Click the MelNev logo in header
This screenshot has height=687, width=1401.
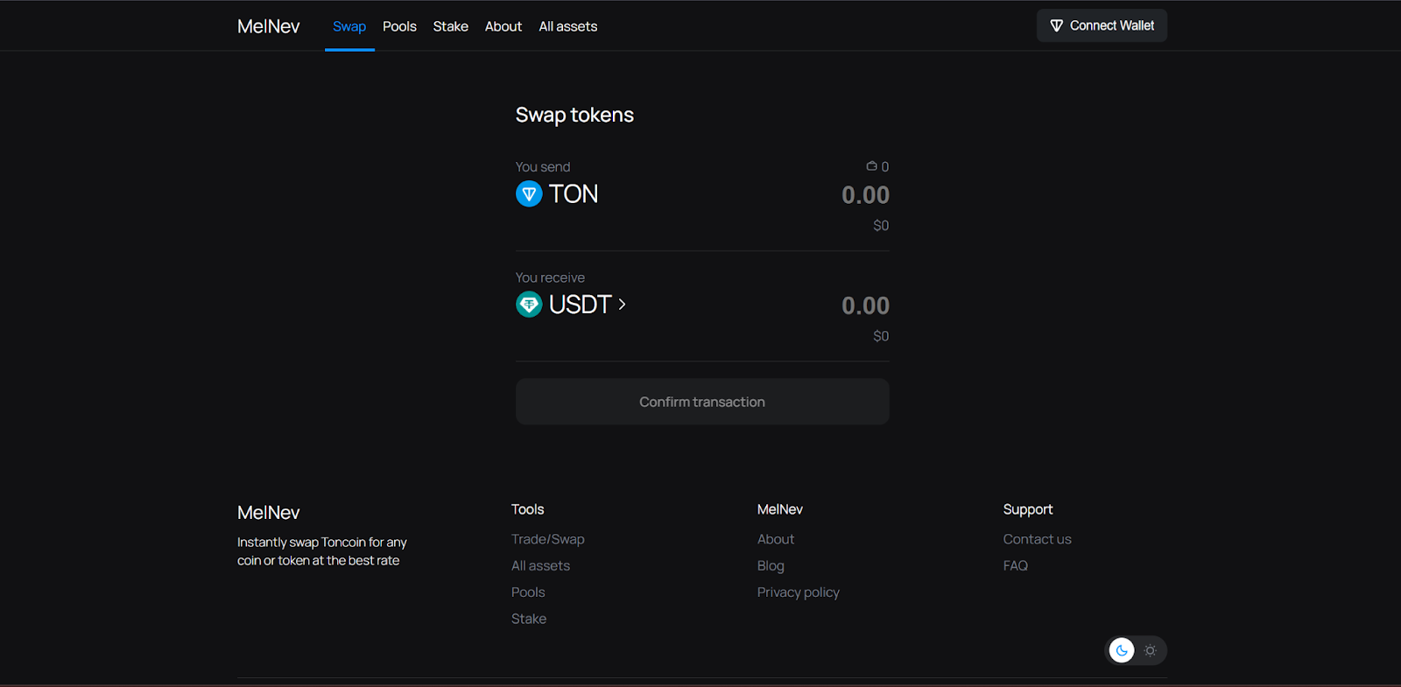[x=269, y=26]
